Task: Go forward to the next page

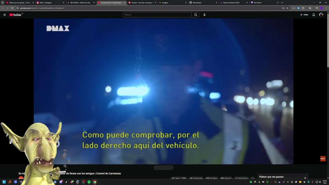Action: pos(7,8)
